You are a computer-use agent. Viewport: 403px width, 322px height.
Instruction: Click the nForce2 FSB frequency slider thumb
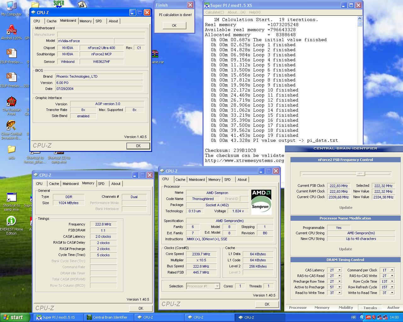360,174
